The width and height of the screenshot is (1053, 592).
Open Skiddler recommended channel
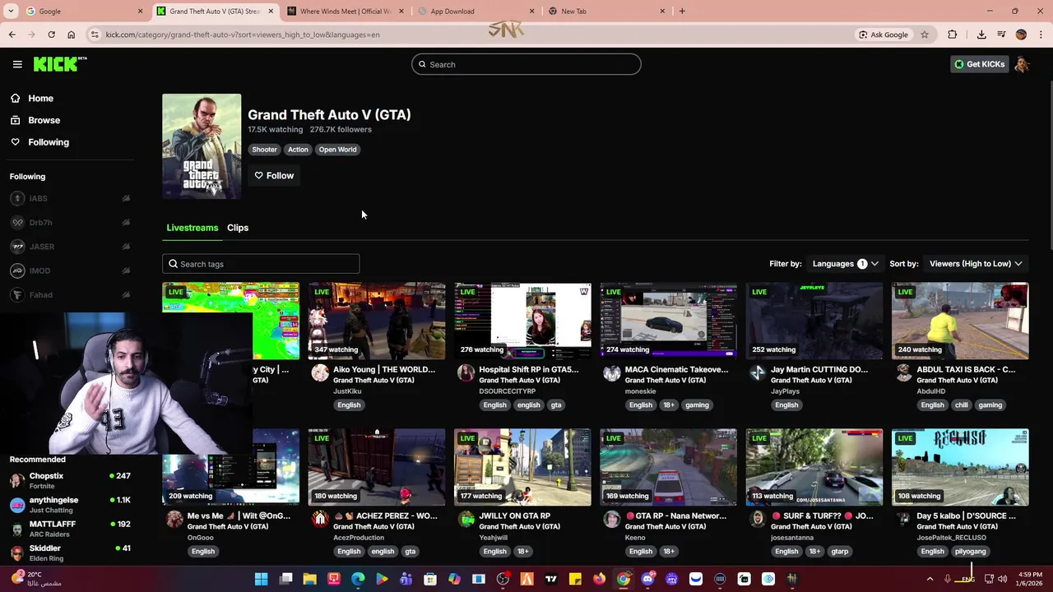coord(70,553)
